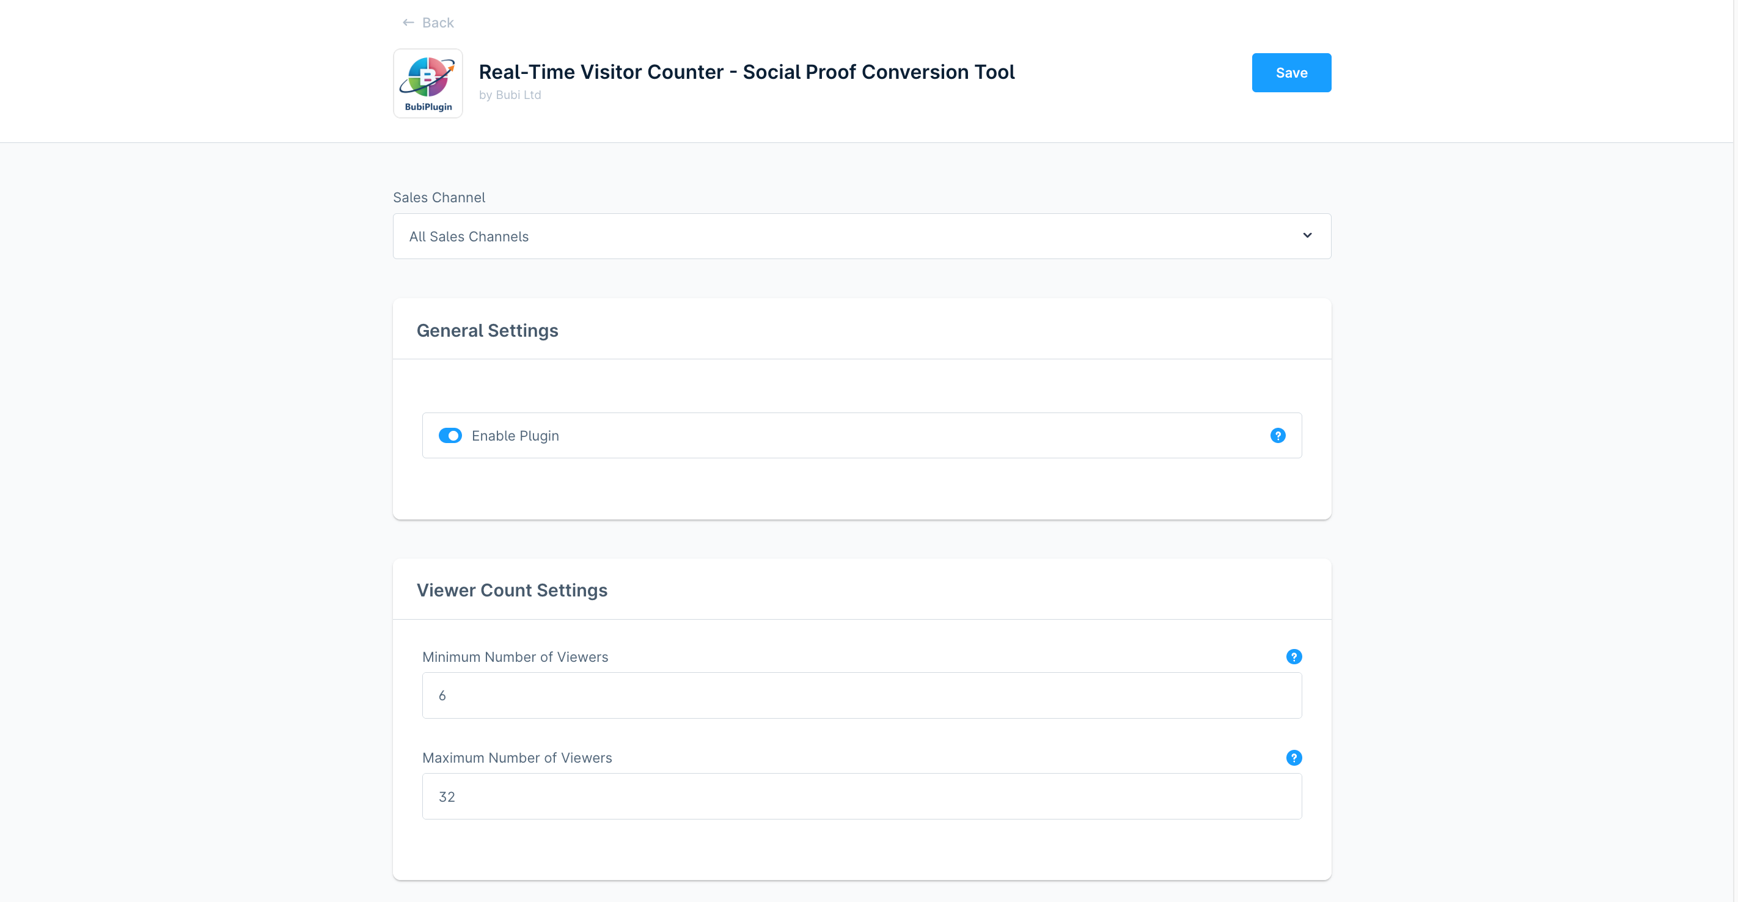Click the Enable Plugin label text
The height and width of the screenshot is (902, 1738).
tap(515, 436)
